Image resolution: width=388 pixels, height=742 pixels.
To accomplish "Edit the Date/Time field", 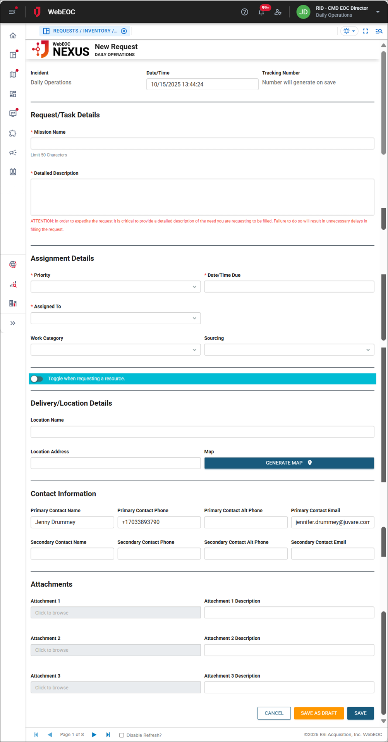I will click(x=202, y=84).
